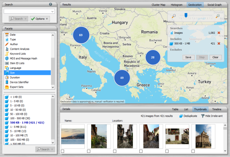Tick the checkbox under the second thumbnail
The width and height of the screenshot is (230, 157).
[x=89, y=151]
